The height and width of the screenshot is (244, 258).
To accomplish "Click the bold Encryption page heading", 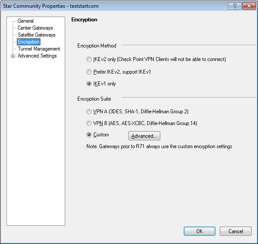I will (x=84, y=20).
